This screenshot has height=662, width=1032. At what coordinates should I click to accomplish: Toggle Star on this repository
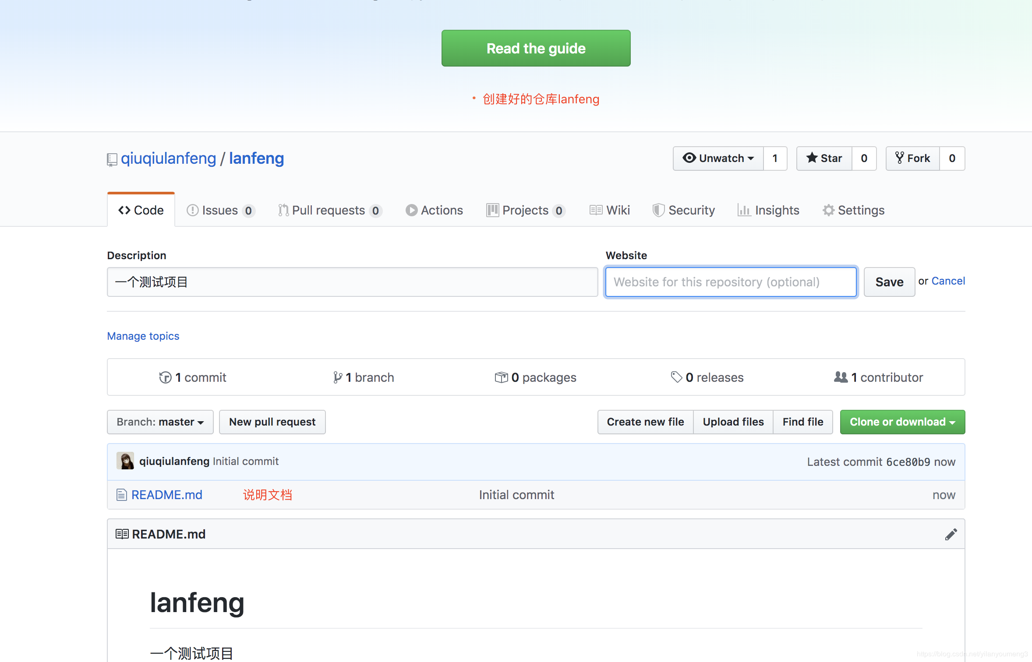(824, 158)
